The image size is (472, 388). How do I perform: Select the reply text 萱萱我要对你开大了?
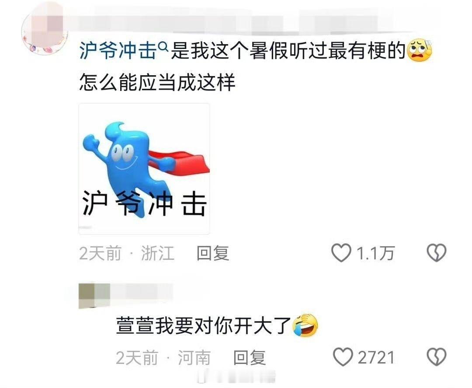point(204,325)
